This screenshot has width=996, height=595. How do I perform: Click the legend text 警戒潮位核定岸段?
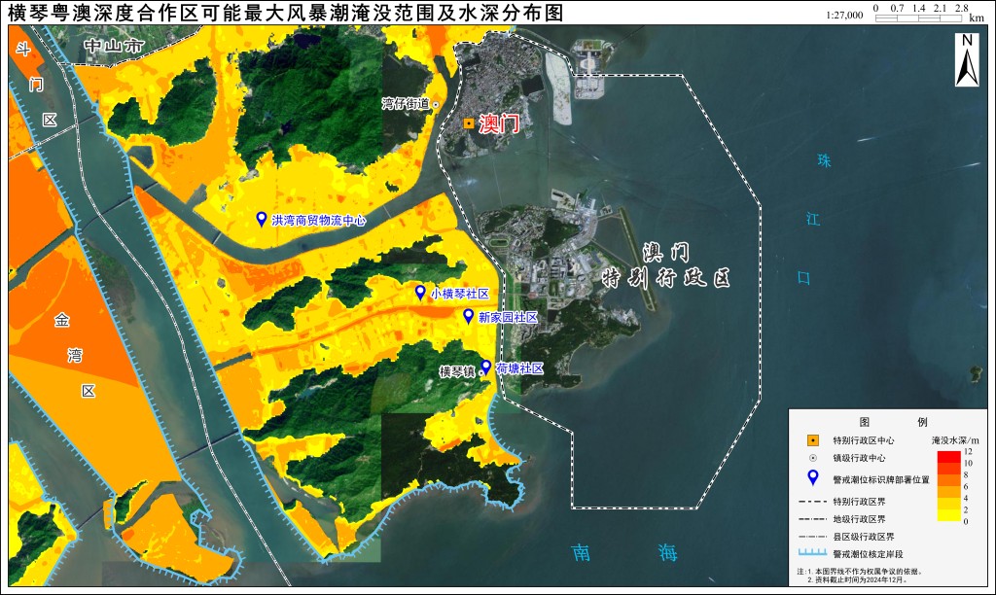click(x=868, y=554)
